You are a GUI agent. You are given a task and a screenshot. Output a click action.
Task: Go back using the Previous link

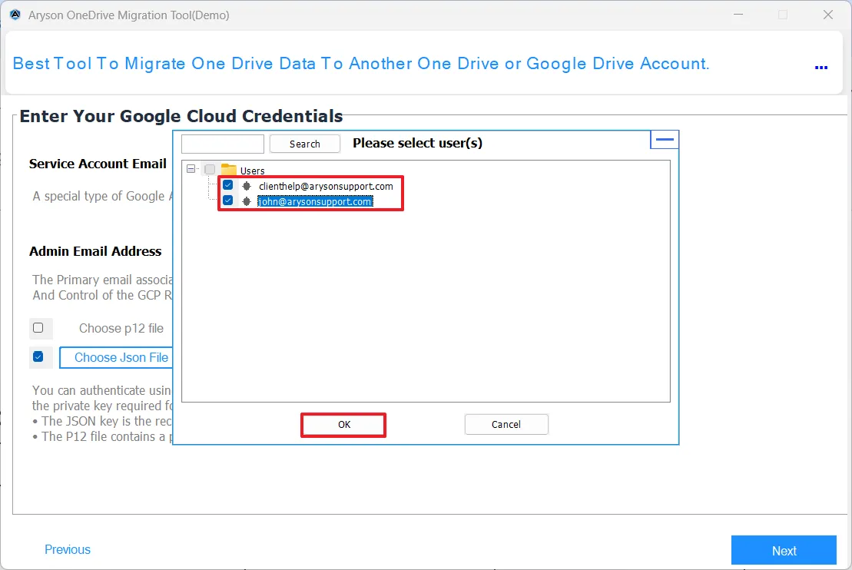[68, 549]
